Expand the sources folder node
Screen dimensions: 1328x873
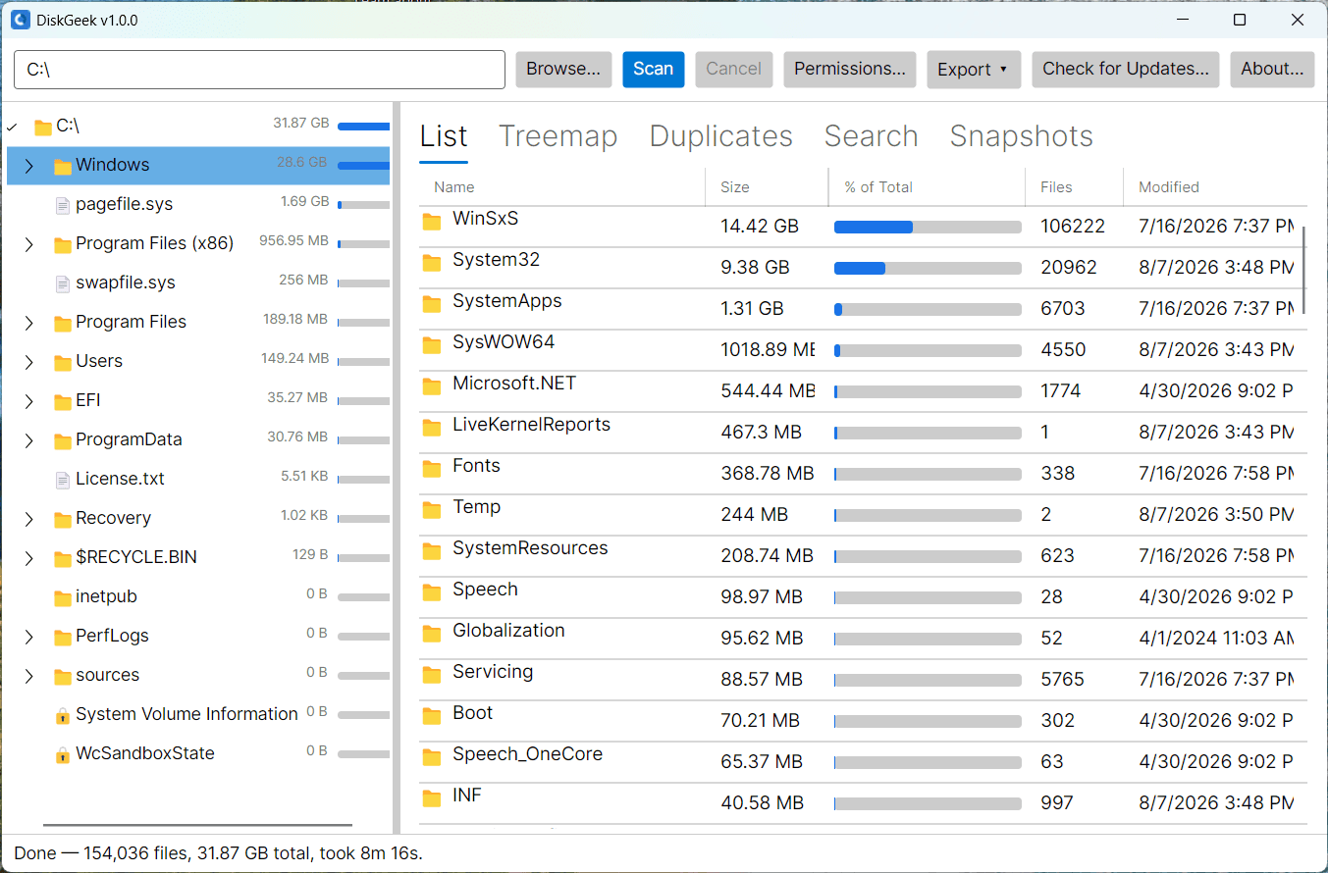pos(28,676)
